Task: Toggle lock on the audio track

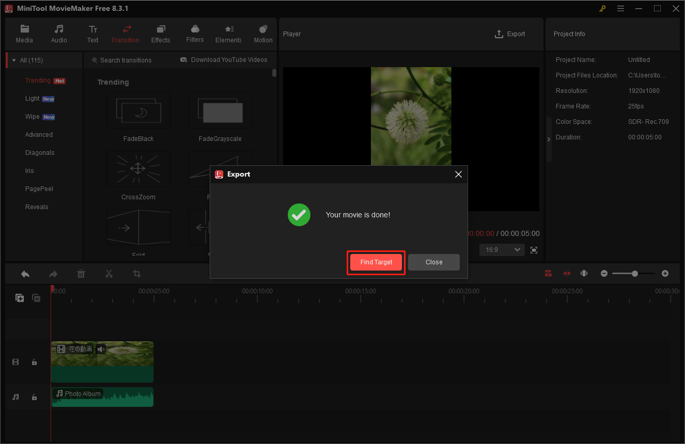Action: [x=34, y=397]
